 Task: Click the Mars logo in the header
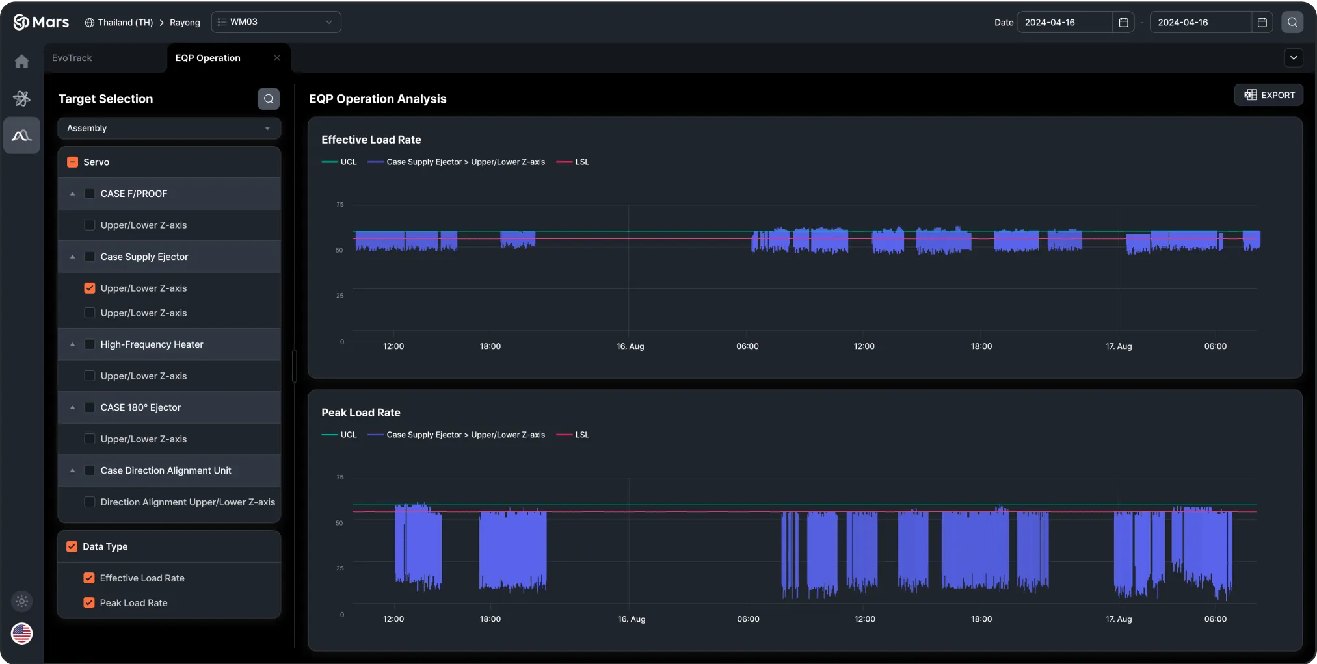(41, 21)
